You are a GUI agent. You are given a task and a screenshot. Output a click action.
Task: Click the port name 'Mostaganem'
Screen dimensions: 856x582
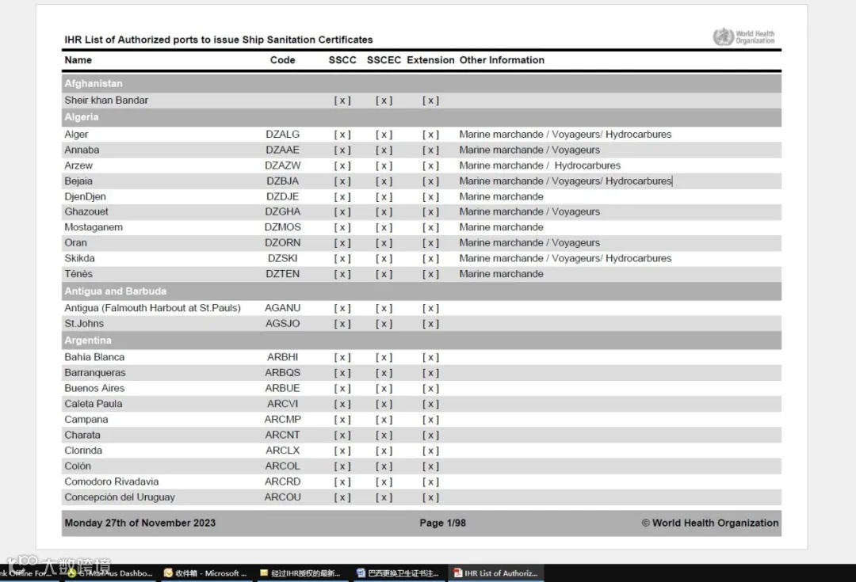[94, 227]
